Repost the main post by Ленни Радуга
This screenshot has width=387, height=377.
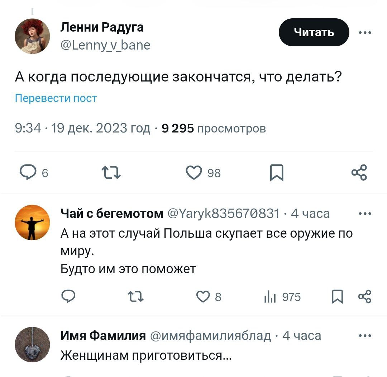coord(111,173)
